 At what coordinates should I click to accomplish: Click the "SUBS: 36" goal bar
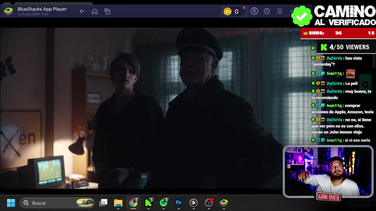[338, 33]
